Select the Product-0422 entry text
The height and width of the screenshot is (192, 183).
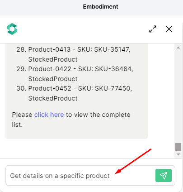[50, 69]
